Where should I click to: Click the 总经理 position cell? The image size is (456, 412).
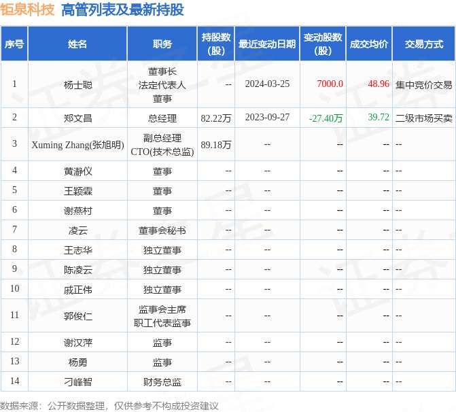coord(162,118)
